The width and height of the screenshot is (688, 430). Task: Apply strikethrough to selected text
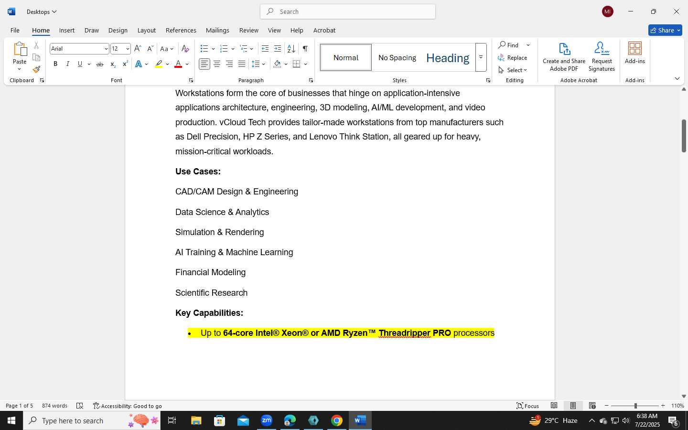pyautogui.click(x=100, y=64)
